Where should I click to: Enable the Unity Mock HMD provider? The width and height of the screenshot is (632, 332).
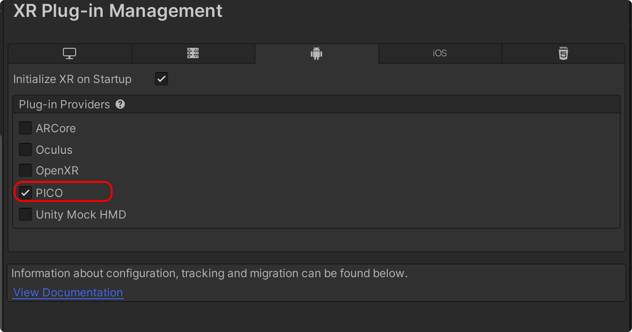[x=25, y=214]
